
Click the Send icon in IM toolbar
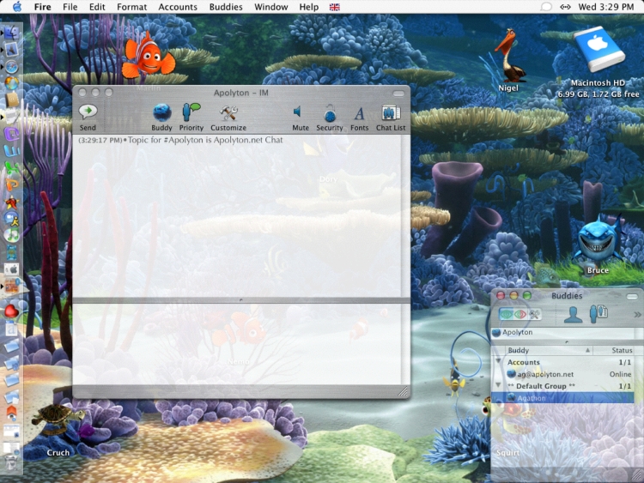click(88, 112)
